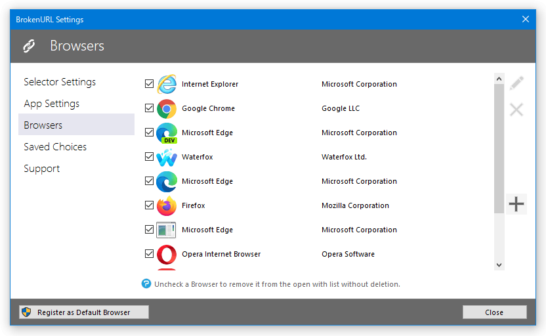Open Saved Choices section

[x=76, y=146]
